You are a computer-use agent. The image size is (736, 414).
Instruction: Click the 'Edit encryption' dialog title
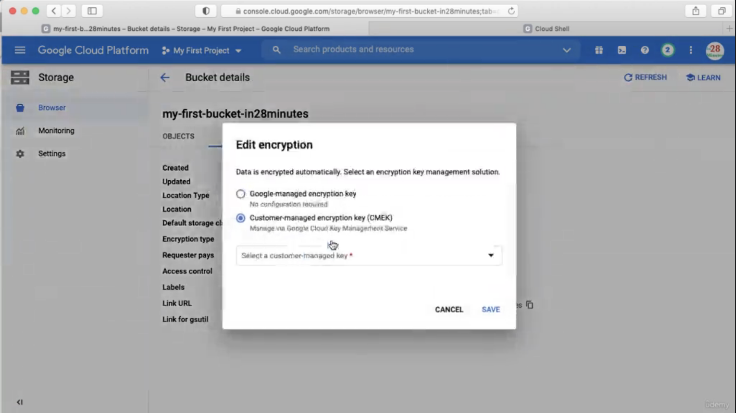(274, 145)
